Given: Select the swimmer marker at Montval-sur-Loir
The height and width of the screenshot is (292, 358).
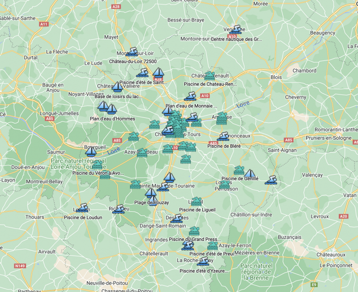Looking at the screenshot, I should pyautogui.click(x=132, y=52).
